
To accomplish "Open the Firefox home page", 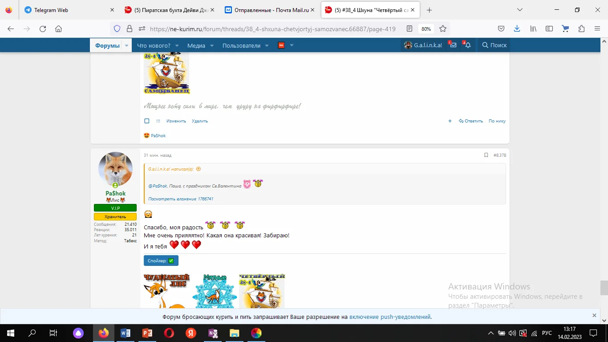I will point(58,28).
